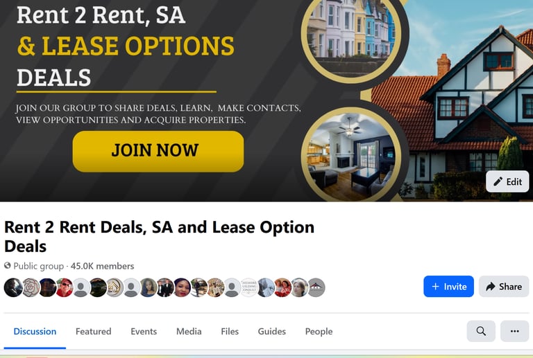
Task: Open the Events tab
Action: pos(144,331)
